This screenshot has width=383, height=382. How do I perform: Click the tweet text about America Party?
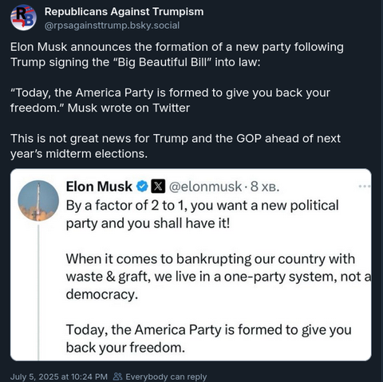(x=208, y=338)
